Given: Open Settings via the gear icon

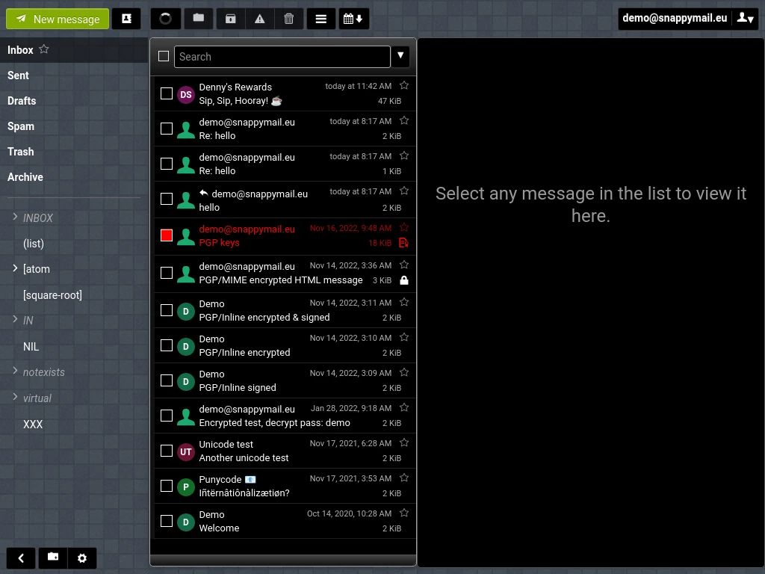Looking at the screenshot, I should pyautogui.click(x=82, y=558).
